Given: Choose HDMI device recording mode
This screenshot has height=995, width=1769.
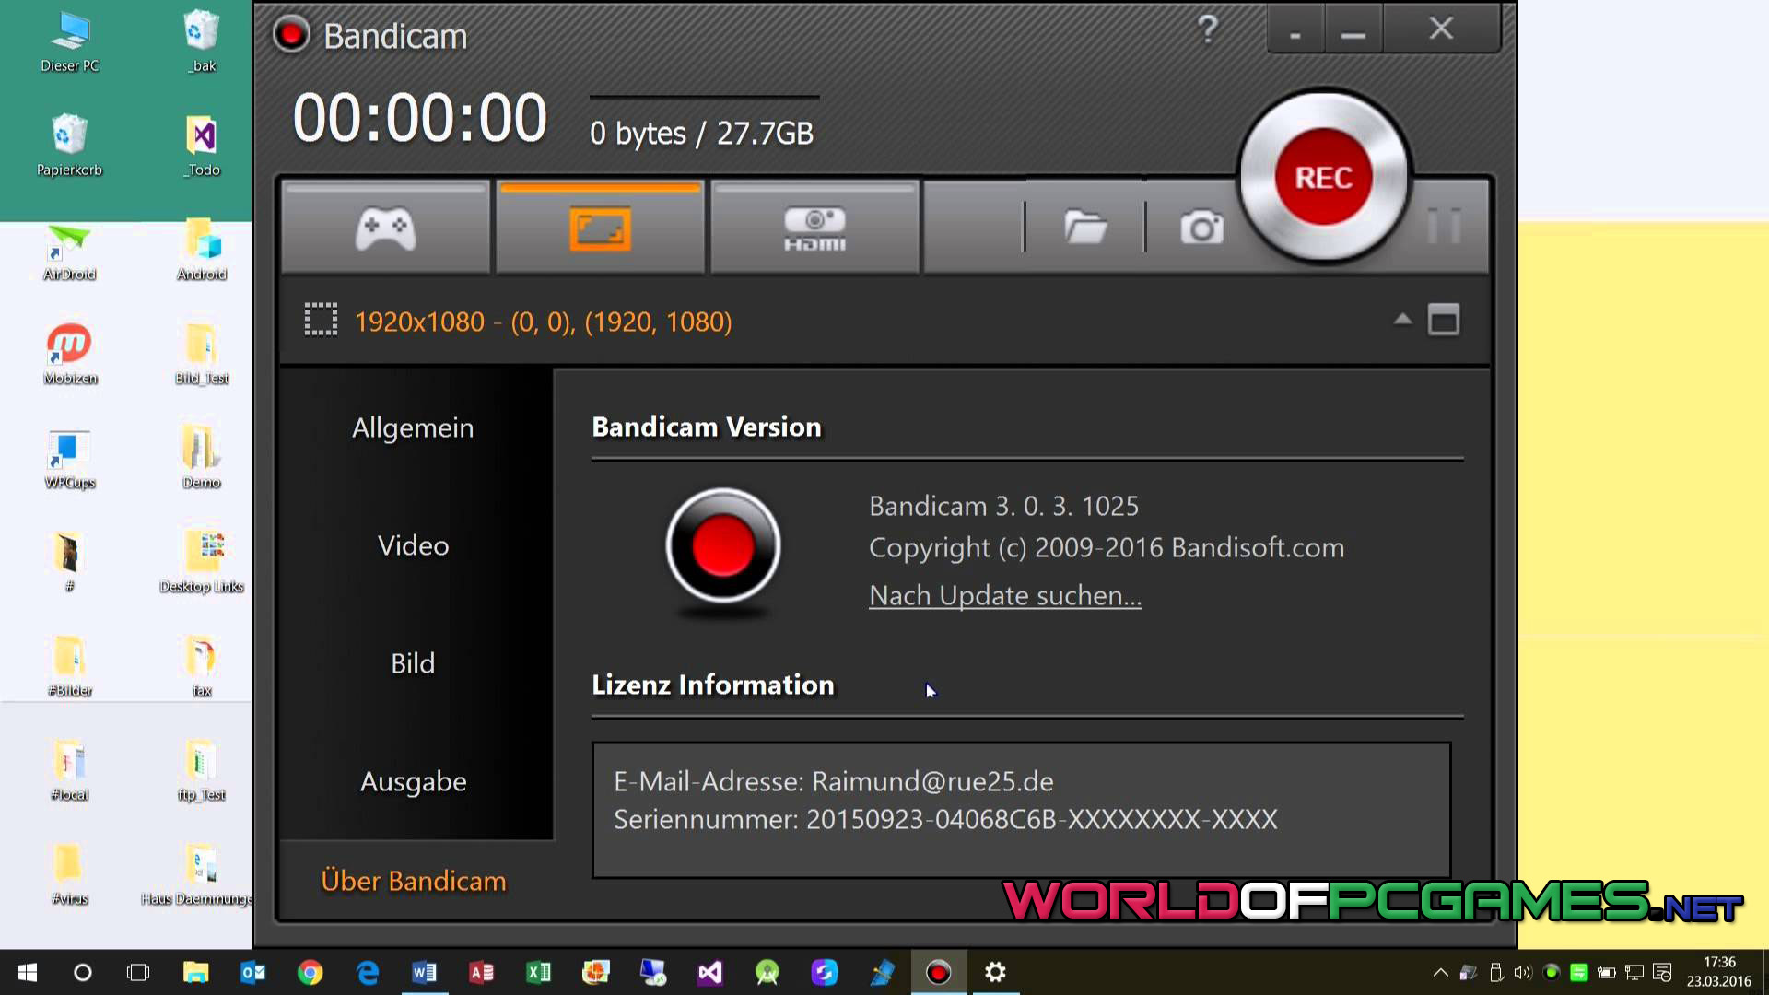Looking at the screenshot, I should 814,228.
